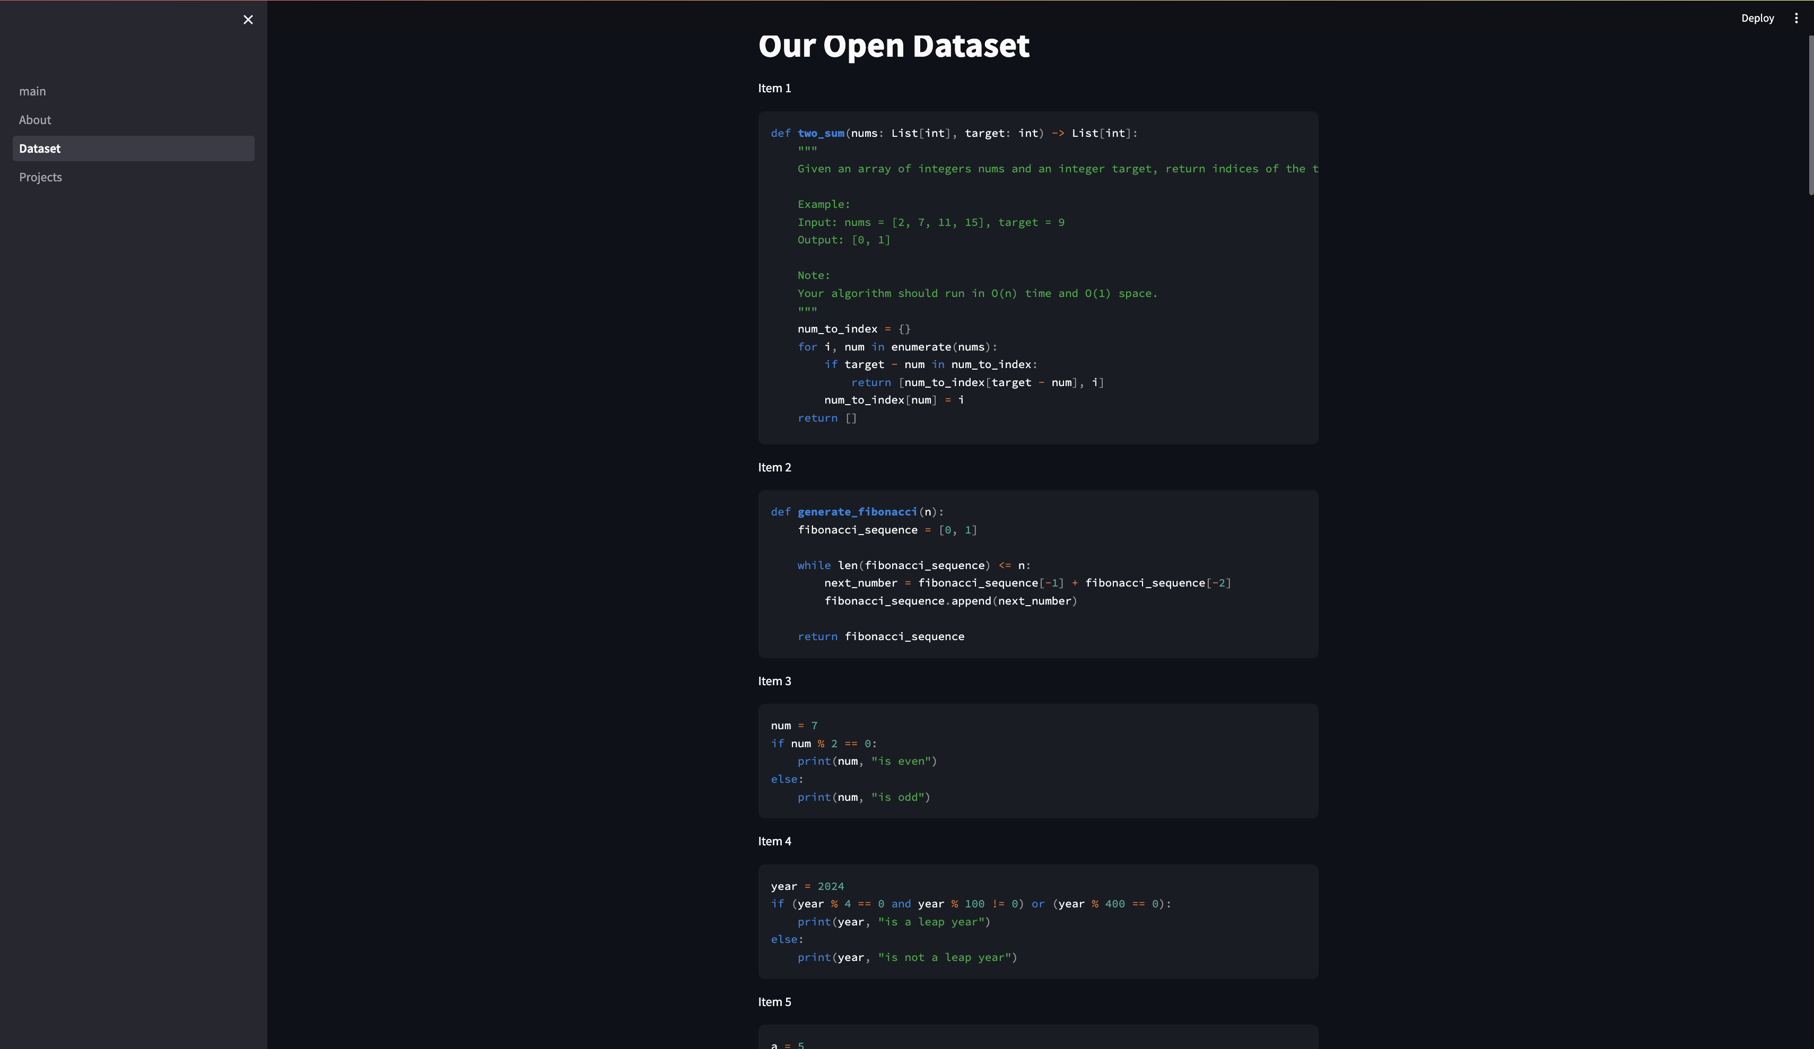Select the Dataset page in sidebar
The image size is (1814, 1049).
(40, 148)
